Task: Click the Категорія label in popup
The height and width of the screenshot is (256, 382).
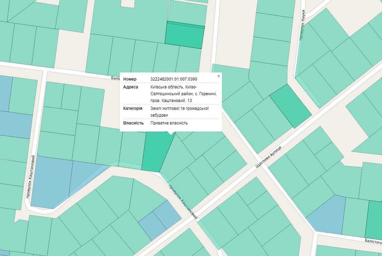Action: tap(133, 108)
